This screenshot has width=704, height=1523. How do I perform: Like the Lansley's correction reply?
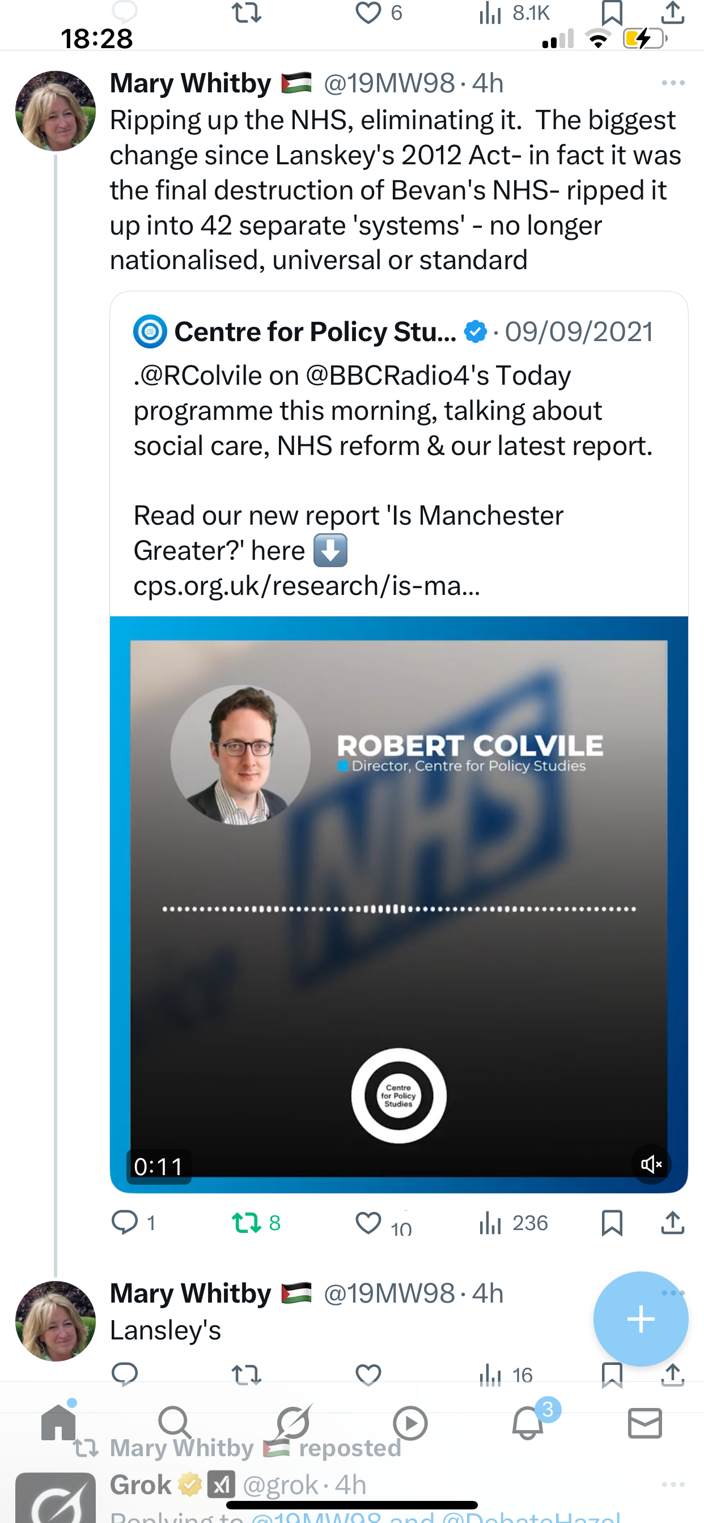(368, 1374)
